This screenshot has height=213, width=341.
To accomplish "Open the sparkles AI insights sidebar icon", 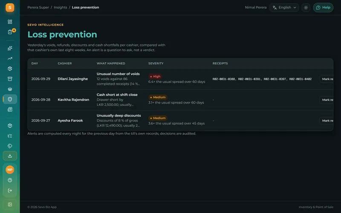I will click(10, 48).
